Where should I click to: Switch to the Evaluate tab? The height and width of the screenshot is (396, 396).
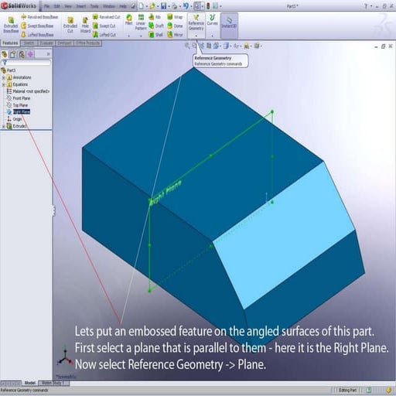pyautogui.click(x=46, y=43)
